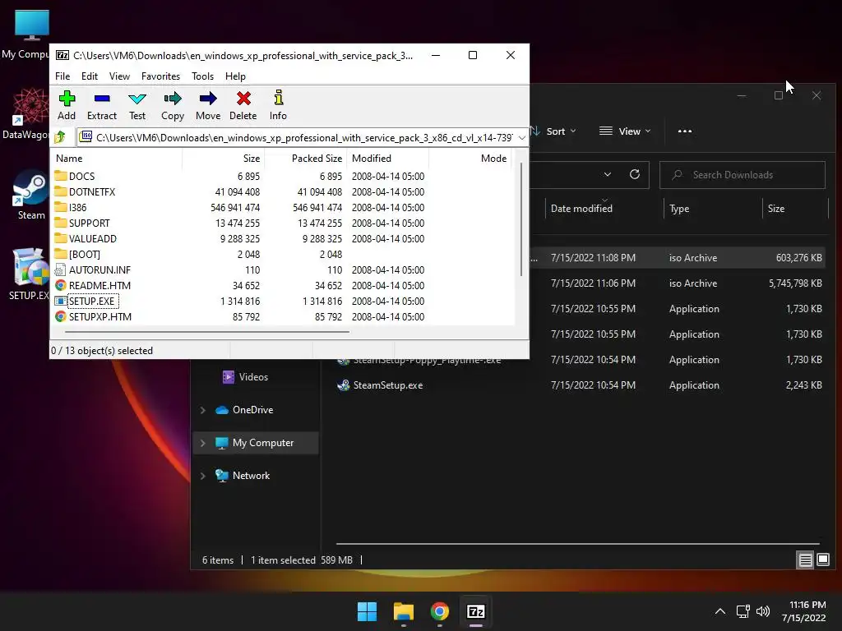Select the [BOOT] folder
The image size is (842, 631).
point(77,255)
